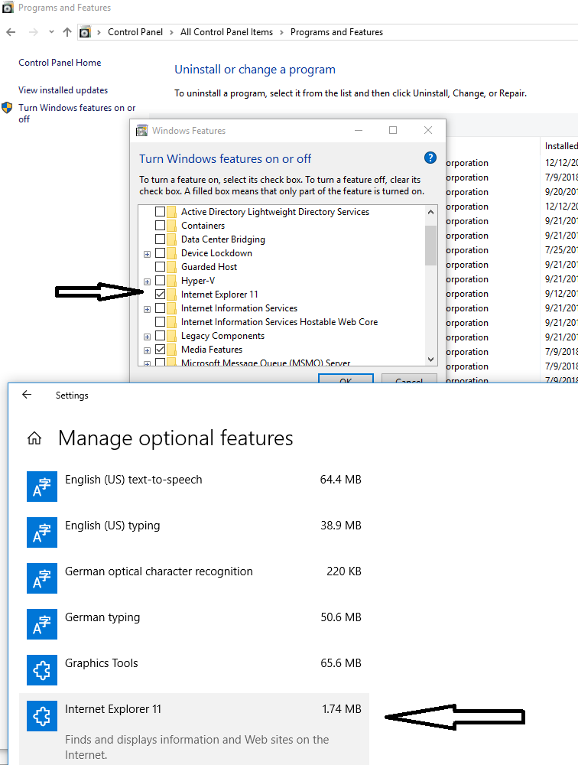Click folder icon next to Containers
Image resolution: width=578 pixels, height=765 pixels.
coord(171,226)
